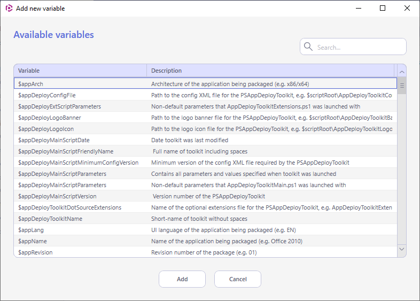Click description 'Path to the logo icon file'

coord(271,129)
